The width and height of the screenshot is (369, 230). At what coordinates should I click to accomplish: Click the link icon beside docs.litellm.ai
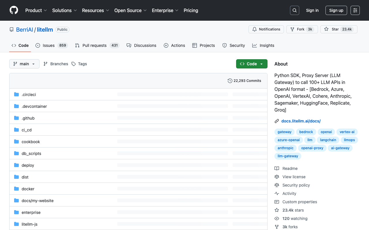(x=277, y=121)
